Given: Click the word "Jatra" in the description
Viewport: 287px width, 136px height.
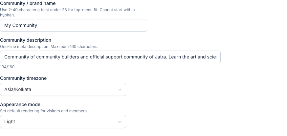Looking at the screenshot, I should click(x=161, y=57).
